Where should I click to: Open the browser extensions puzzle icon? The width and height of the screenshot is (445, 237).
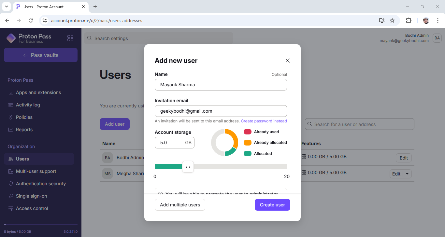409,21
